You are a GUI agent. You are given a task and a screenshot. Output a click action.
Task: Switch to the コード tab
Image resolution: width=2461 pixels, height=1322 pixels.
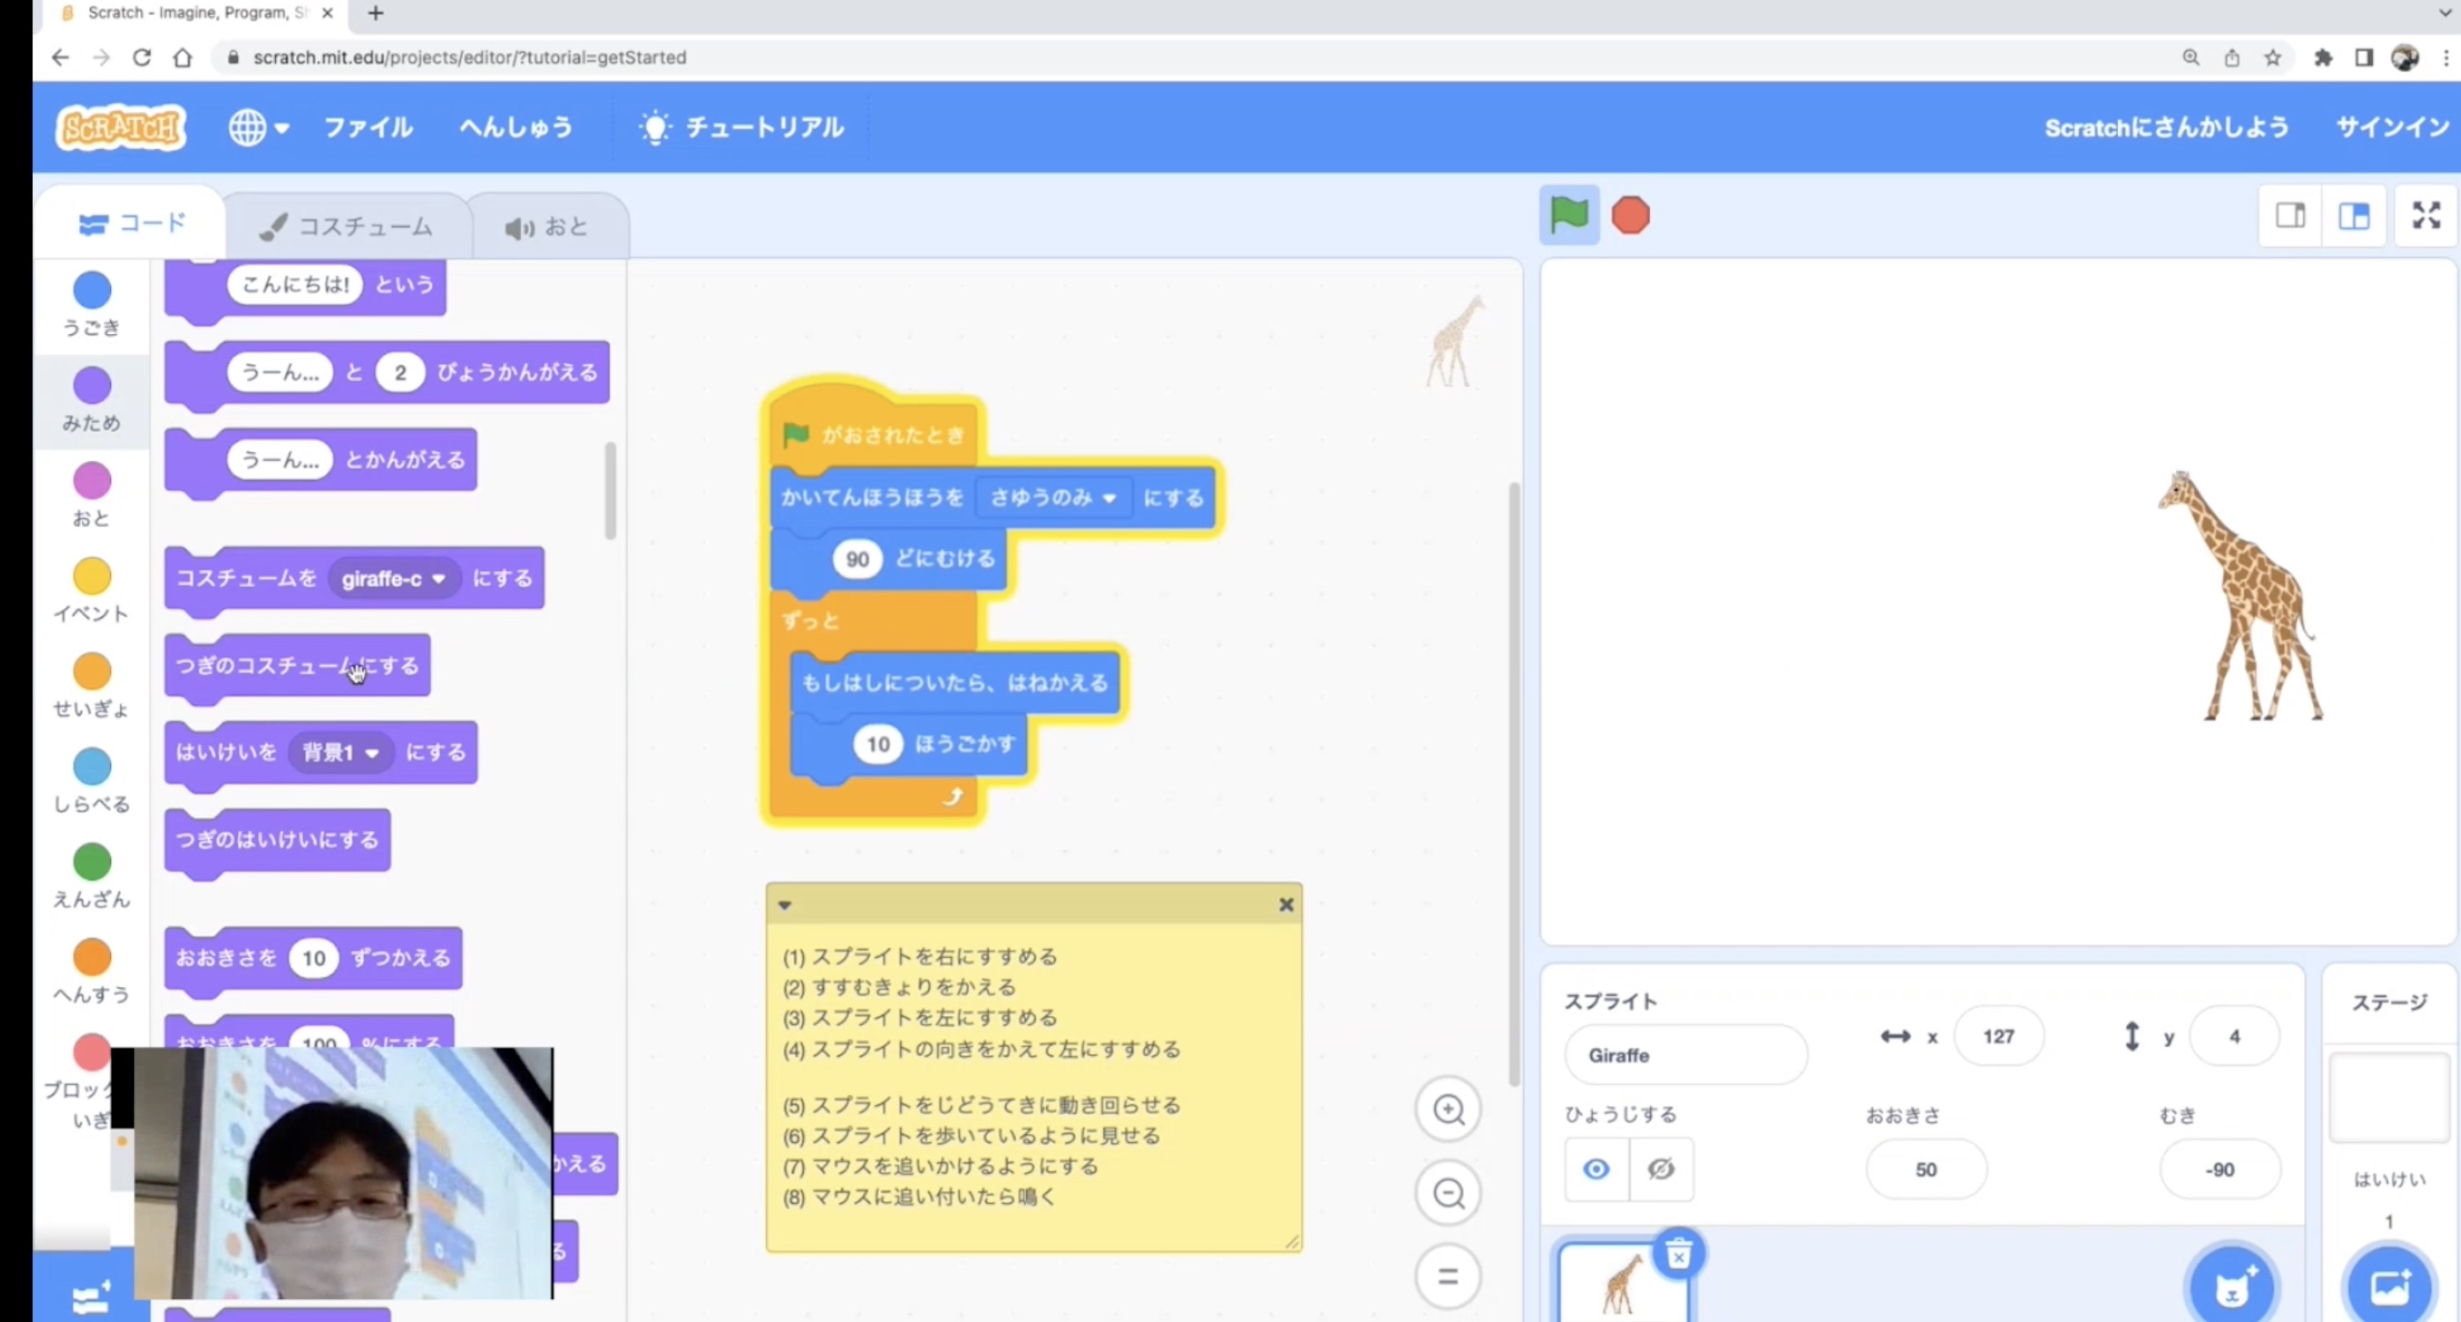coord(130,224)
